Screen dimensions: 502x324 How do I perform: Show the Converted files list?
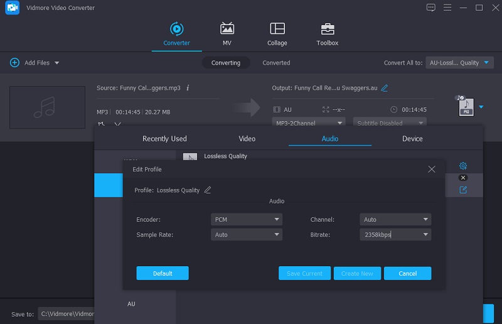pos(276,63)
